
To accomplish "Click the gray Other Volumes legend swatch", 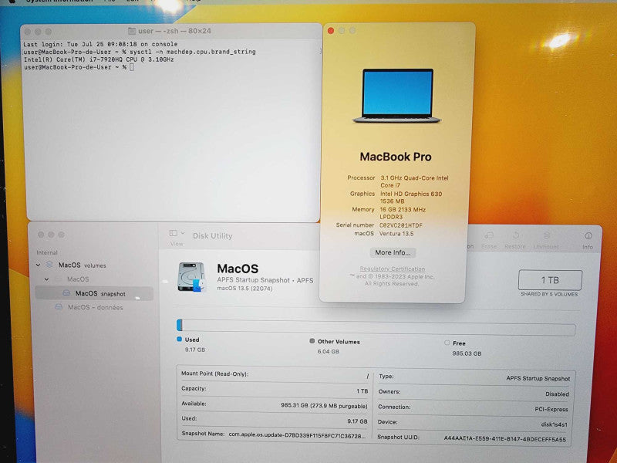I will tap(312, 341).
